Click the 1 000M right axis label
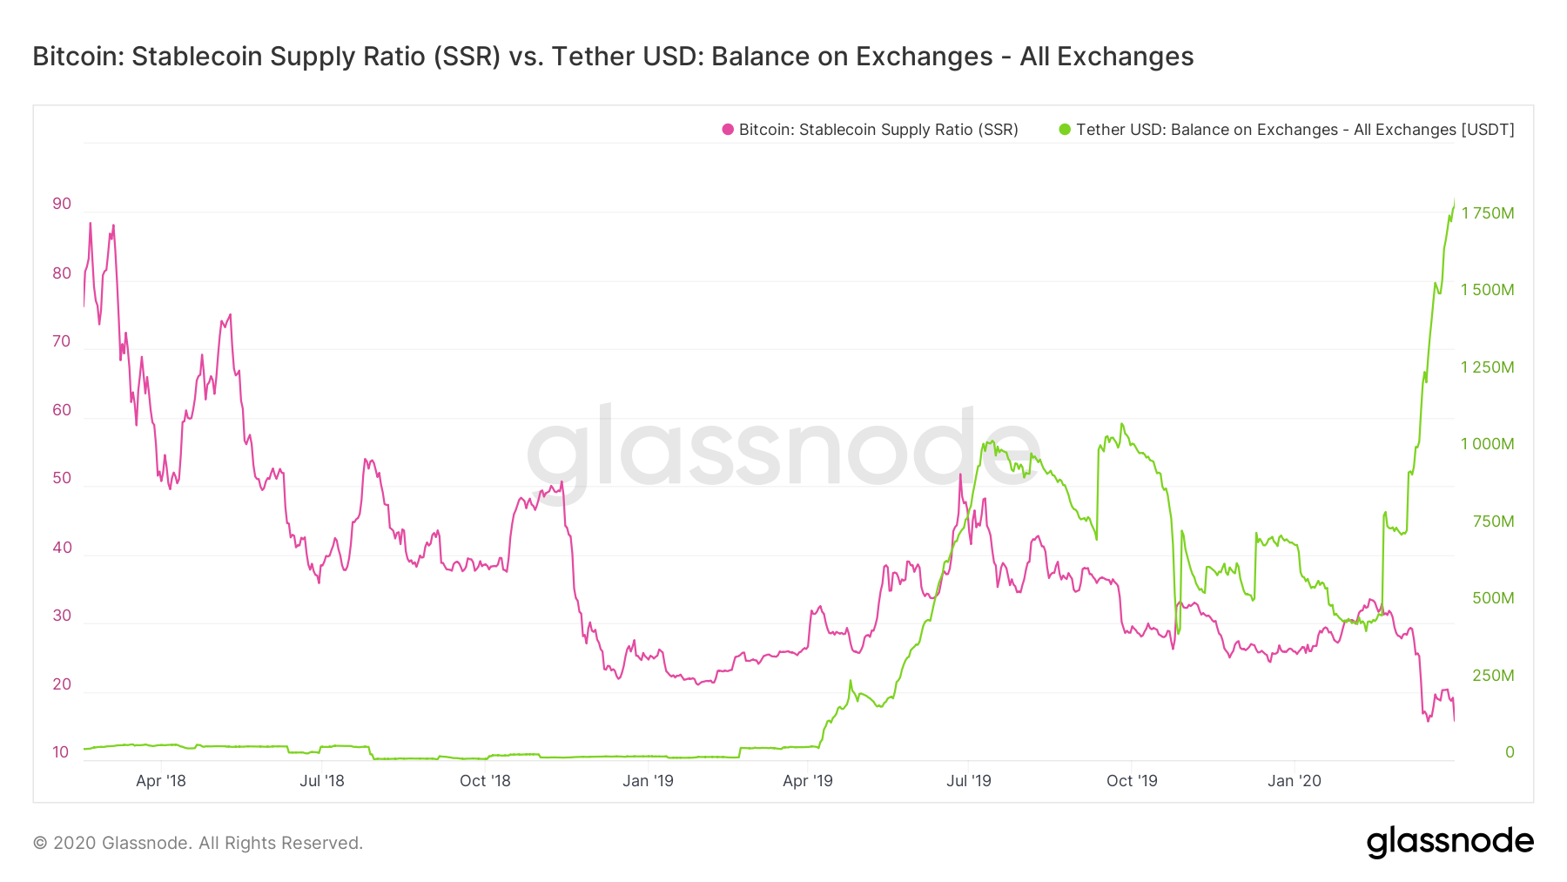Image resolution: width=1567 pixels, height=882 pixels. coord(1488,444)
